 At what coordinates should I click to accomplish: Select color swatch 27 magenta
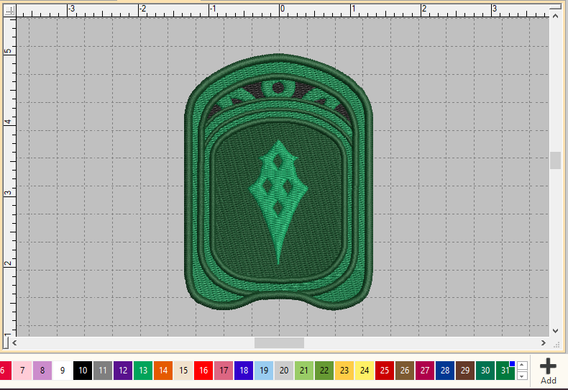(x=425, y=371)
